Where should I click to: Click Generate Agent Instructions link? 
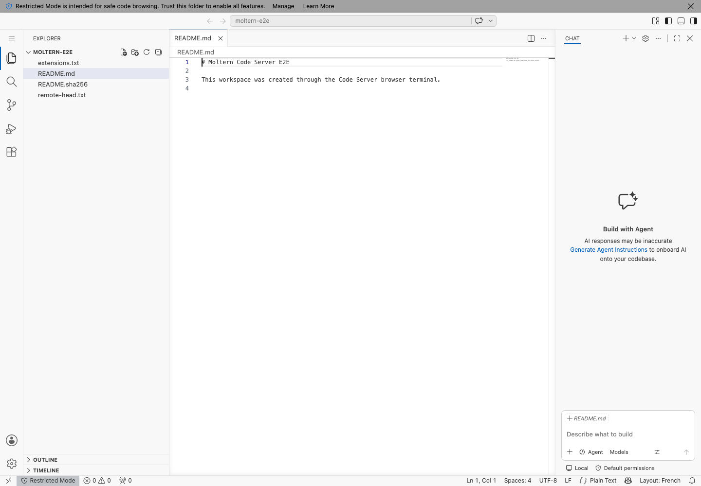coord(609,250)
